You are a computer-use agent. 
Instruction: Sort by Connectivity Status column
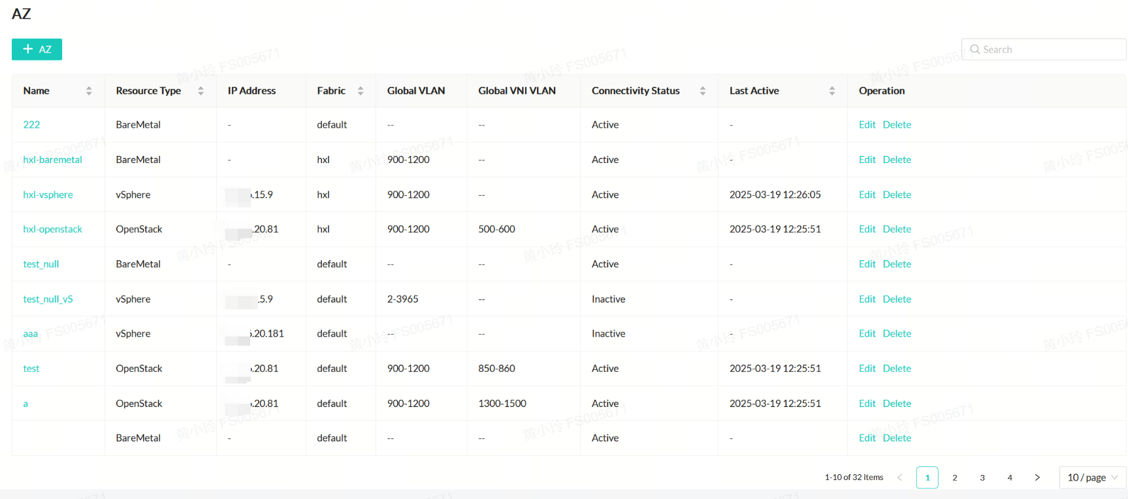703,91
